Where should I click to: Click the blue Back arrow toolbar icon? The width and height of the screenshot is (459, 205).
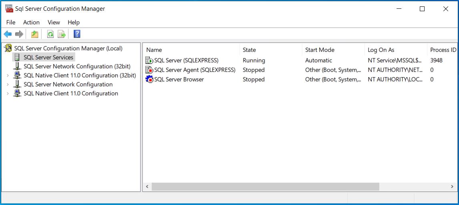click(8, 34)
